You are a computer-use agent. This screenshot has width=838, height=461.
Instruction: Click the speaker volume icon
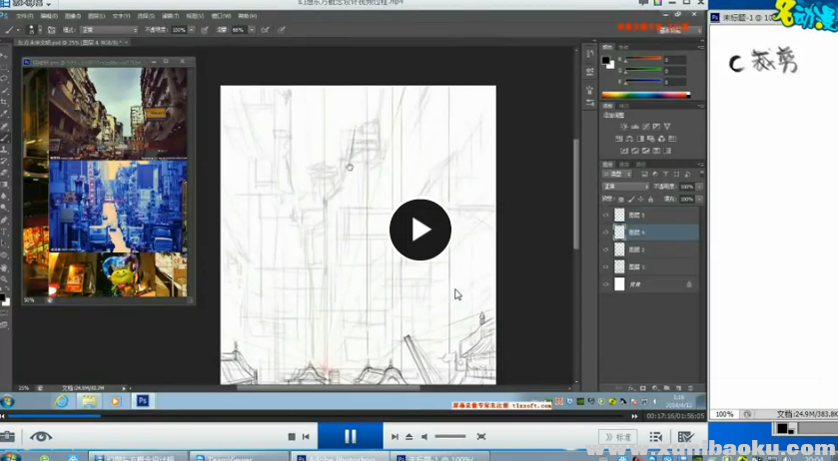[424, 437]
